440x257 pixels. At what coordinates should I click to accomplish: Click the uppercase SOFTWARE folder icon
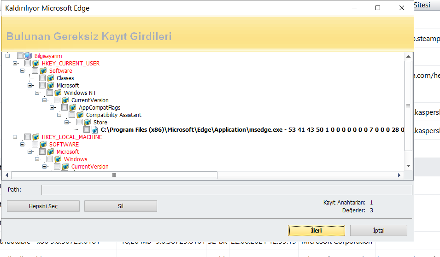pyautogui.click(x=43, y=145)
